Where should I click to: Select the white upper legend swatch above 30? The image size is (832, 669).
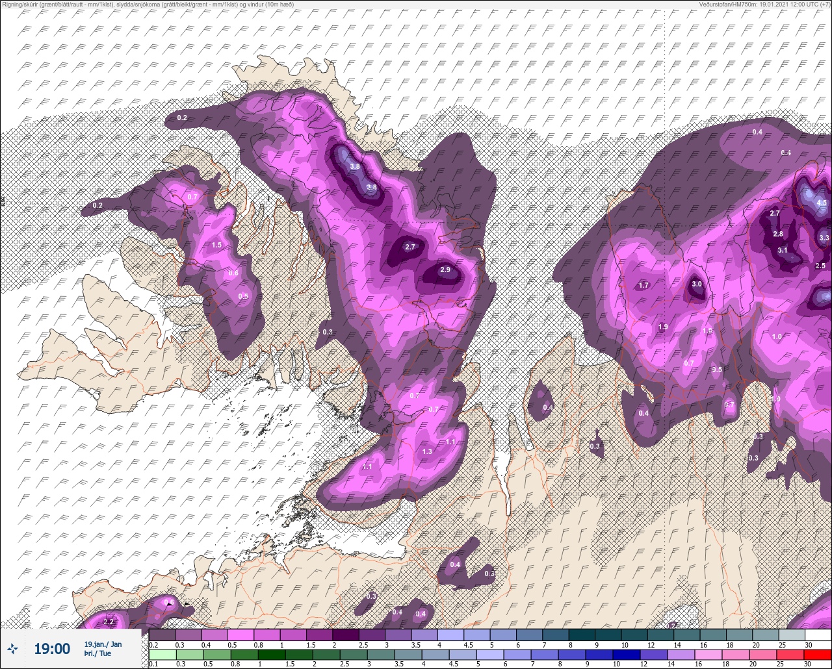click(x=818, y=635)
